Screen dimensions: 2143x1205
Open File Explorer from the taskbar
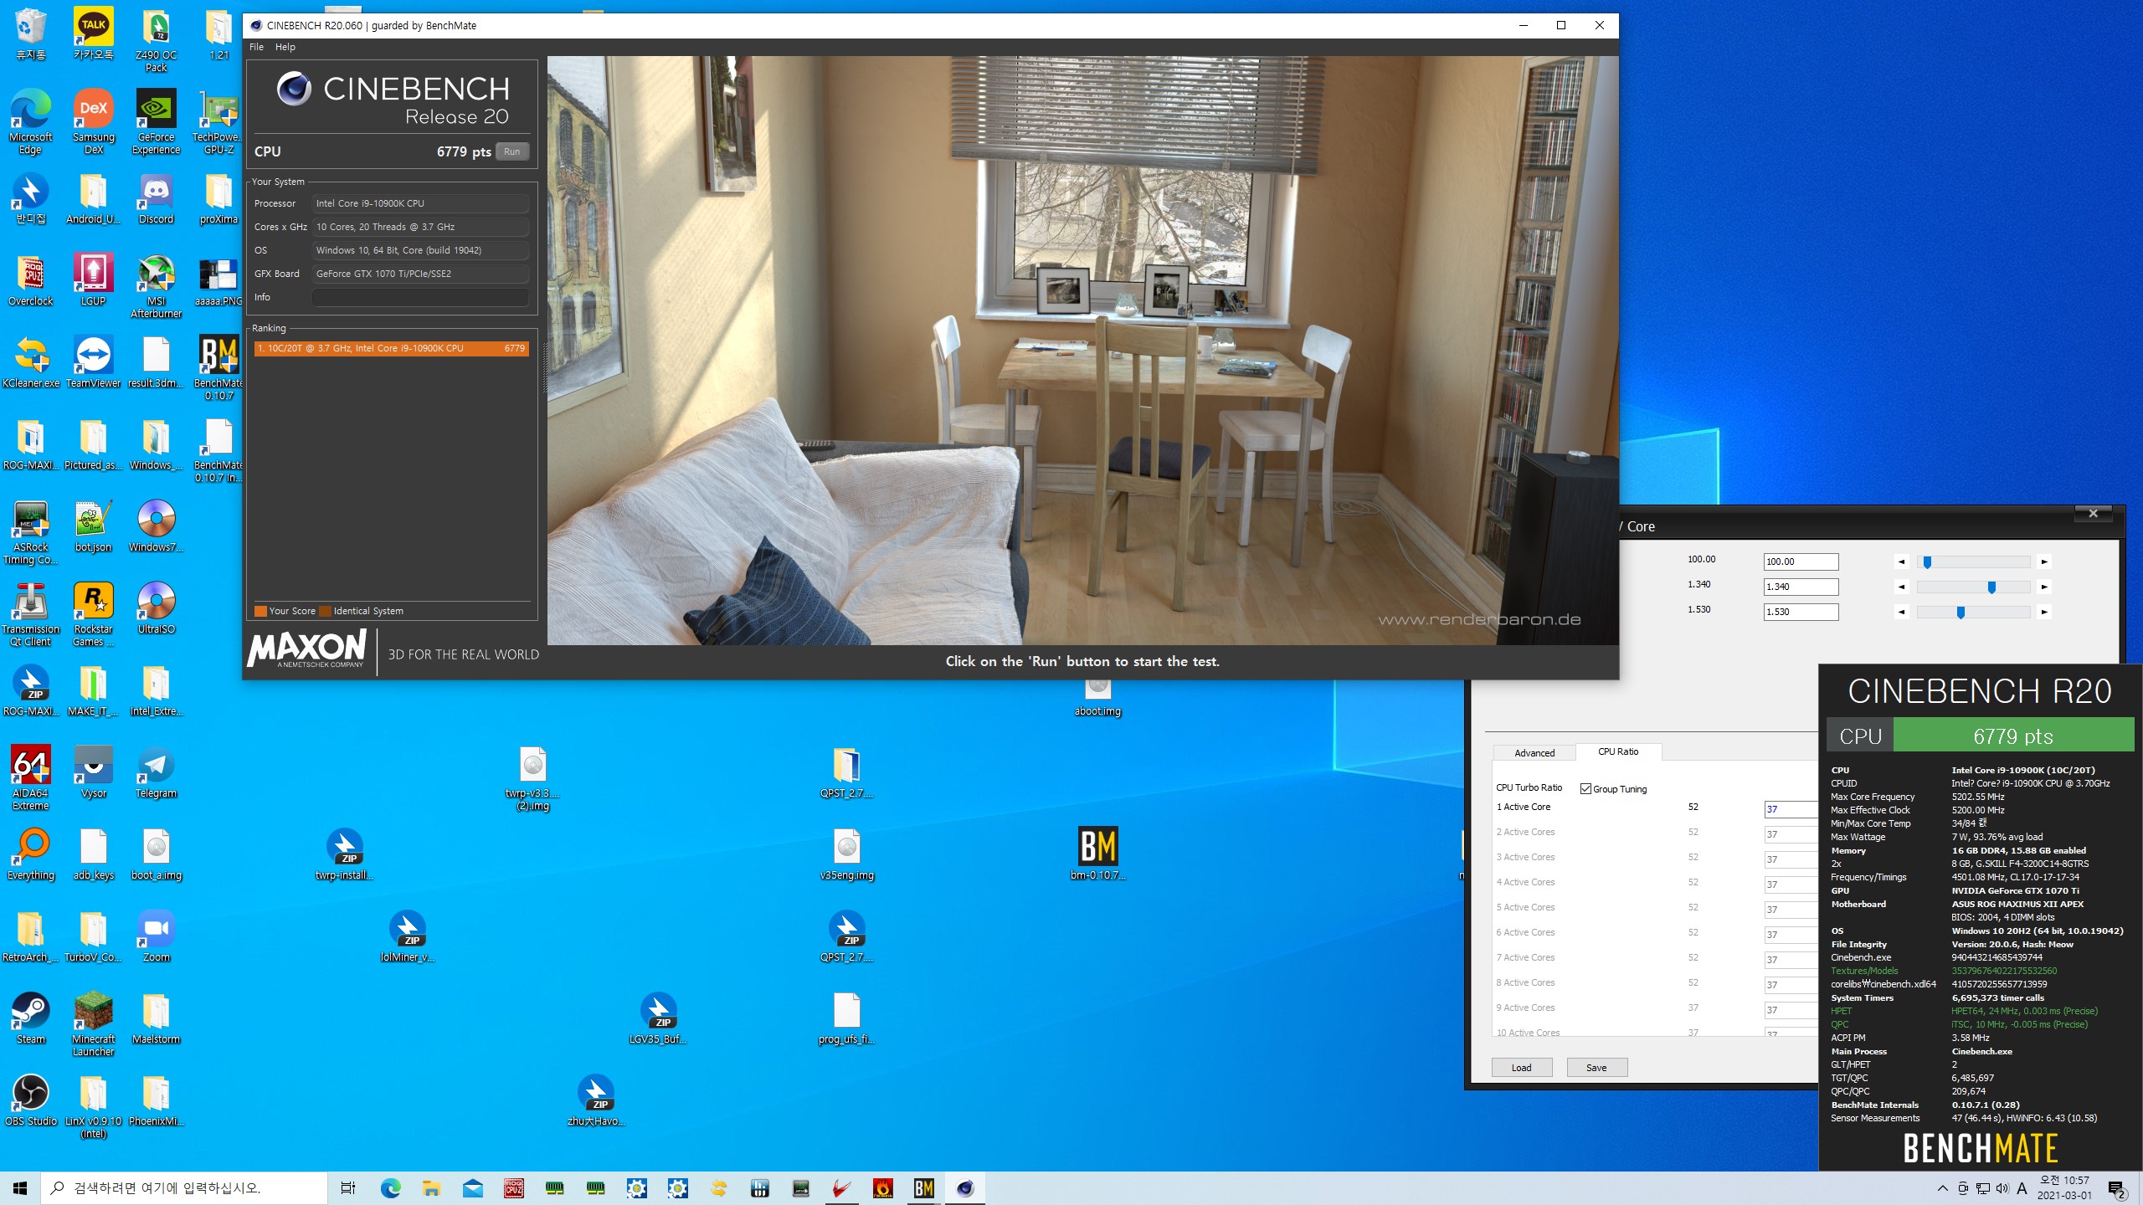click(431, 1188)
